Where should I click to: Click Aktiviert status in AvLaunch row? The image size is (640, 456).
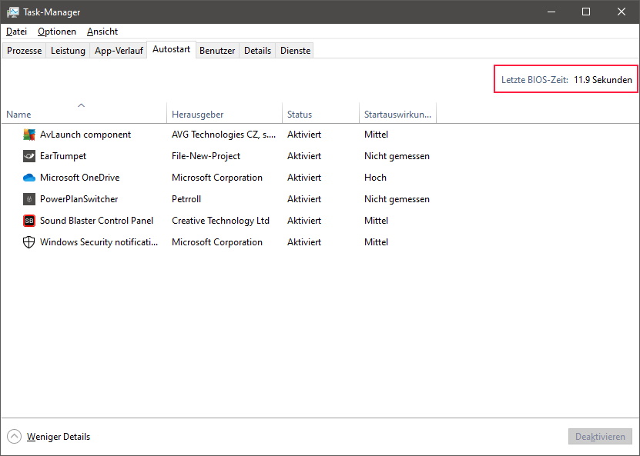(304, 135)
